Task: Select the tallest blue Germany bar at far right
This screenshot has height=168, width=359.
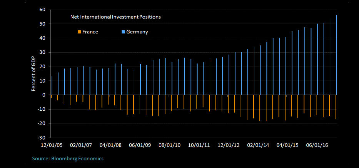Action: tap(336, 55)
